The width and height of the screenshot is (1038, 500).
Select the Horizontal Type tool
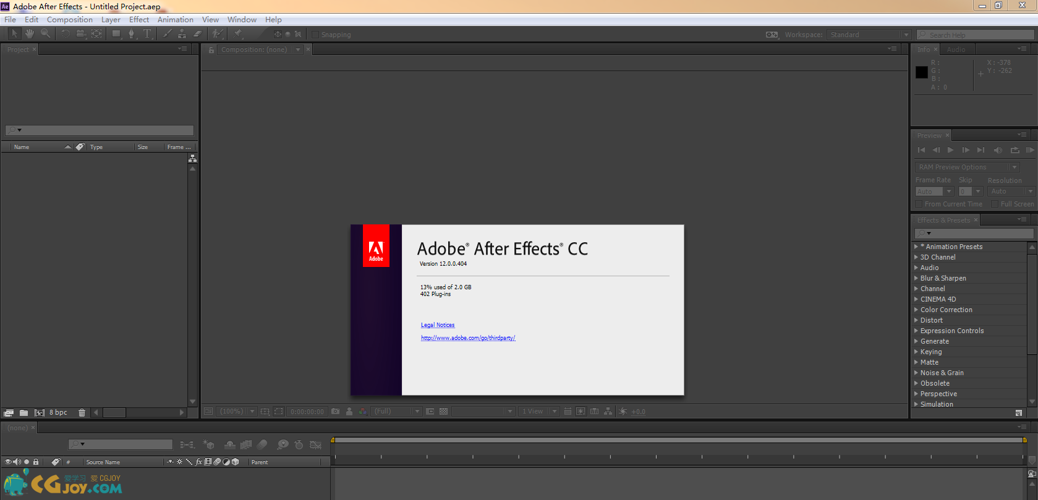(147, 34)
